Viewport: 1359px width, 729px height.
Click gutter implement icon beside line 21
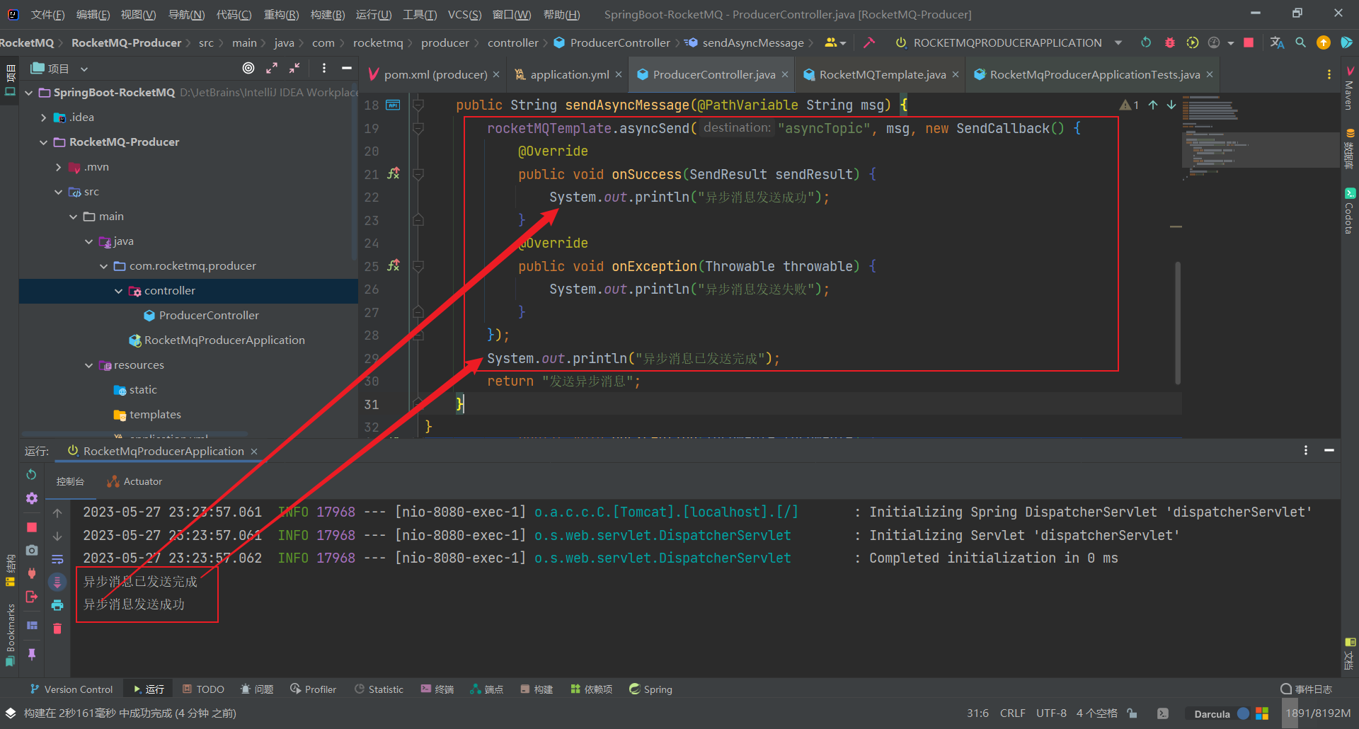[394, 173]
